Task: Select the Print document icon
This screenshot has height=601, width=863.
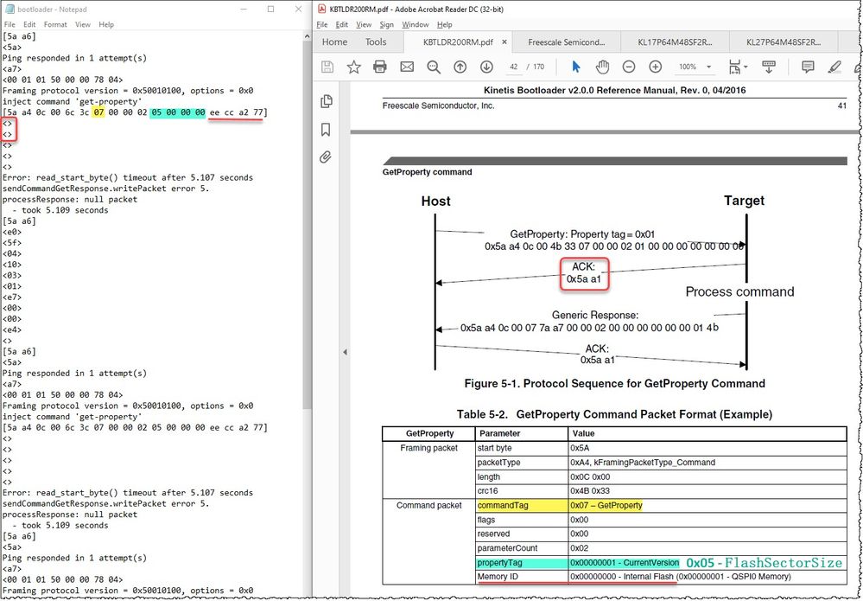Action: pyautogui.click(x=380, y=67)
